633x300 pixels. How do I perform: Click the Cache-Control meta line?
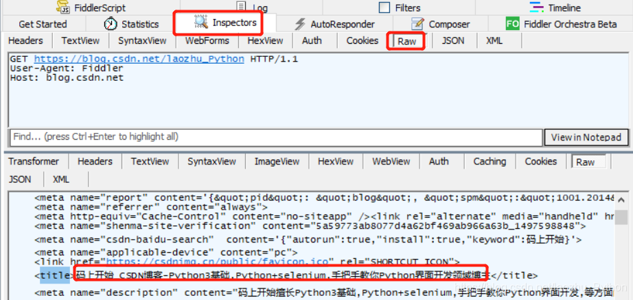click(x=324, y=216)
